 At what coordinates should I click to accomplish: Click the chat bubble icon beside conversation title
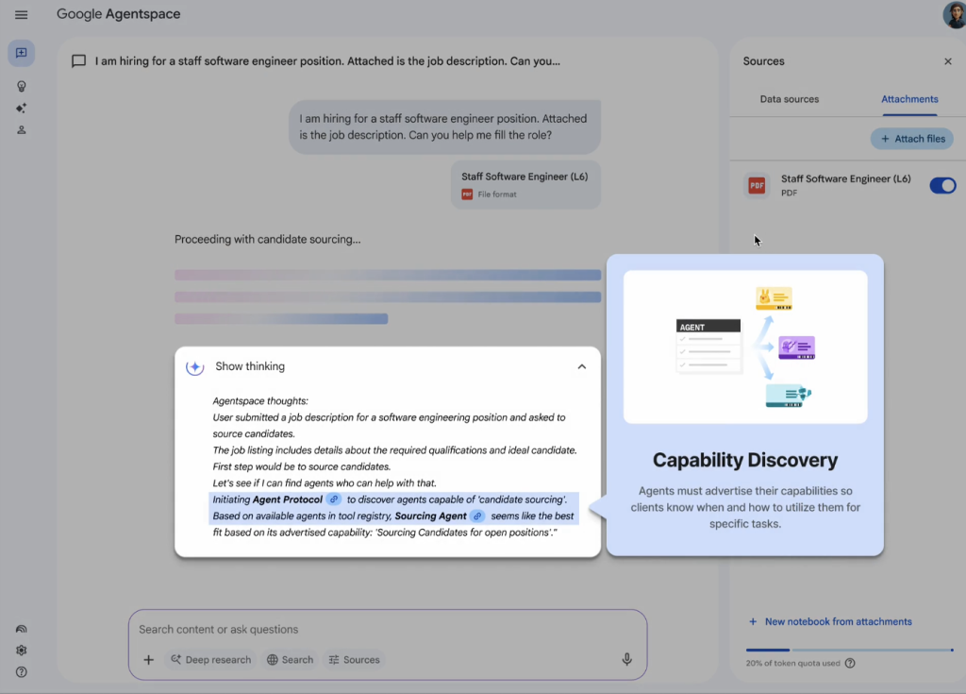(79, 61)
